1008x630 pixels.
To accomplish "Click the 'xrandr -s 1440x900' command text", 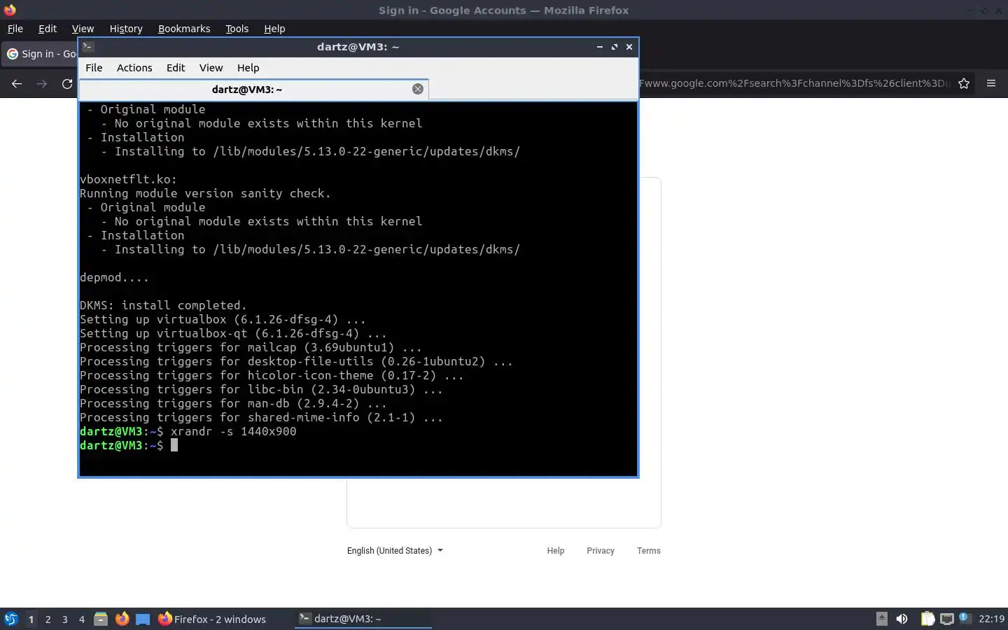I will 234,431.
